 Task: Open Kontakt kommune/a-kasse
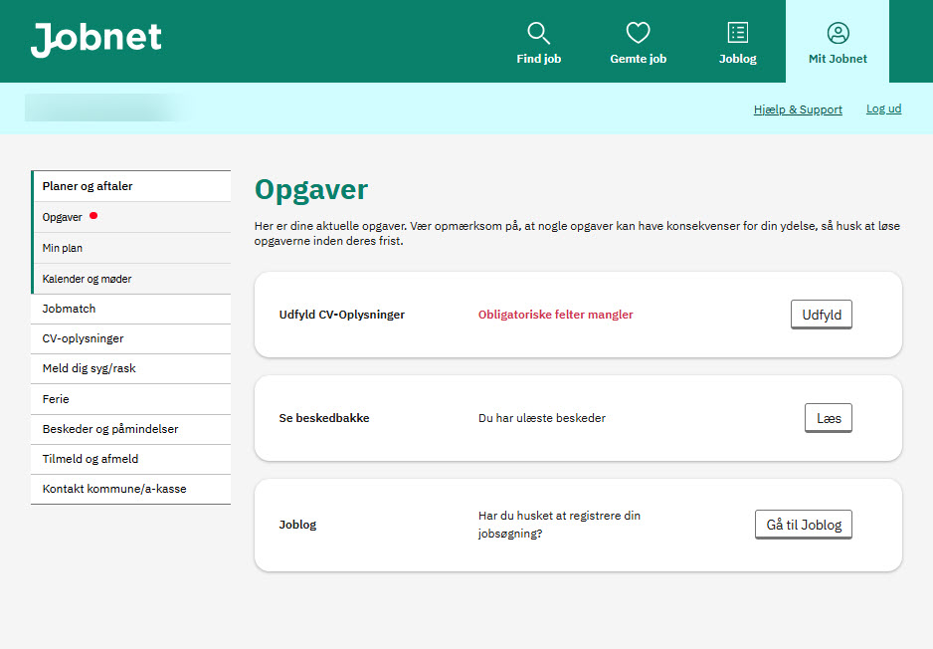click(131, 489)
